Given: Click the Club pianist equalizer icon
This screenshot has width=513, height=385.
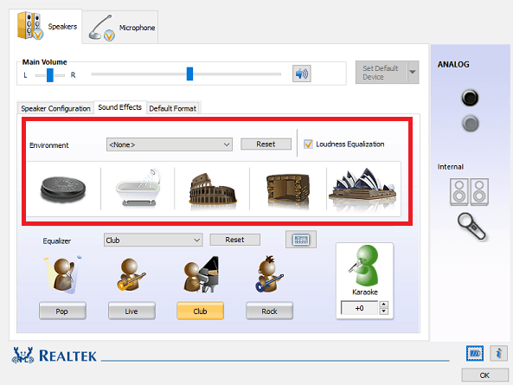Looking at the screenshot, I should [x=201, y=274].
